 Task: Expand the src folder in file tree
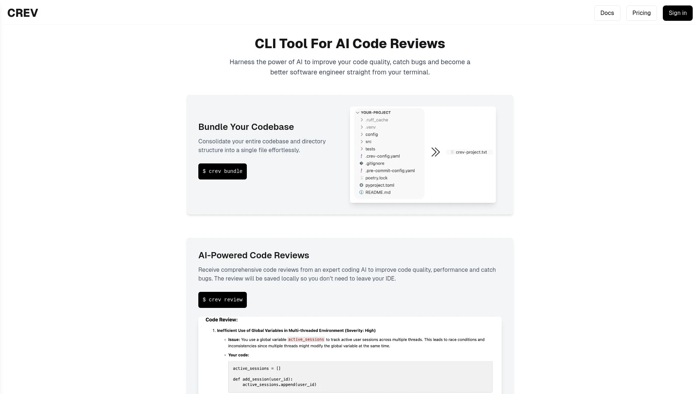tap(362, 142)
